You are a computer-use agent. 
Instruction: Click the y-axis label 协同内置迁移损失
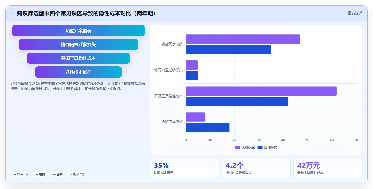coord(169,70)
